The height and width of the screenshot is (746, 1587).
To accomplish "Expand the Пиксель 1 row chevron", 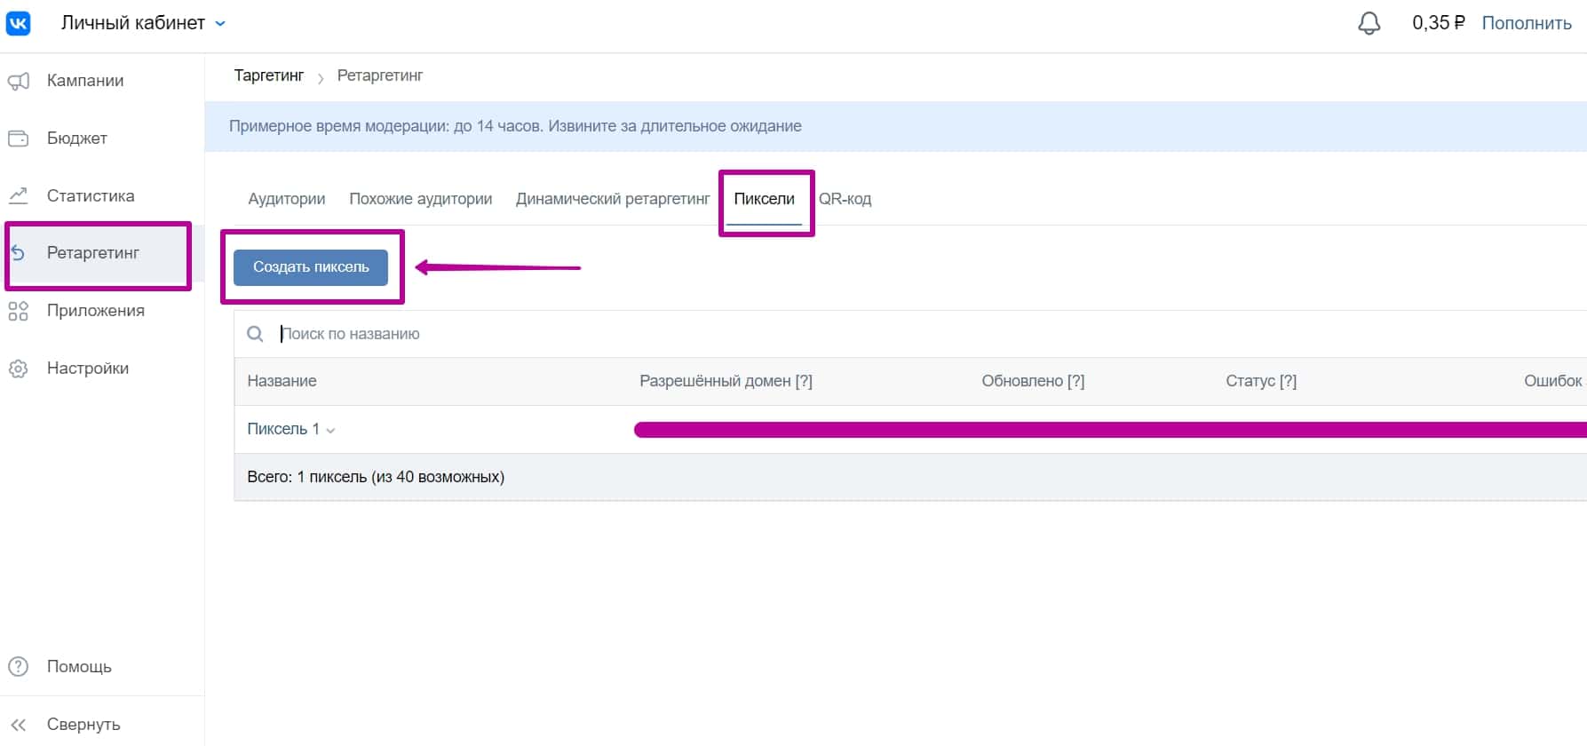I will coord(330,431).
